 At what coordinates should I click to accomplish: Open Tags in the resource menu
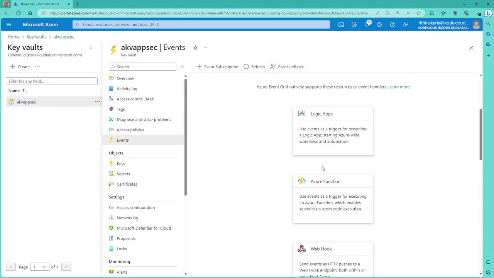click(121, 109)
